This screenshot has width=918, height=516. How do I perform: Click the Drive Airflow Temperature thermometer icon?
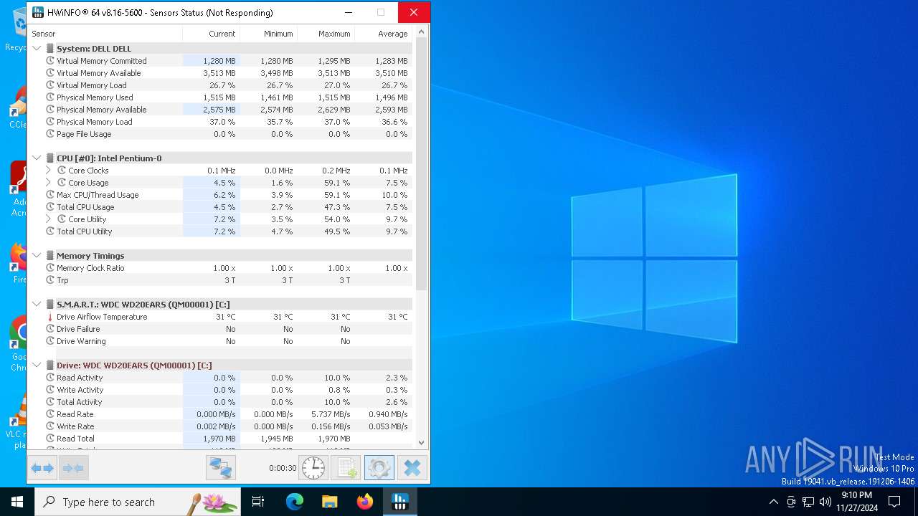pyautogui.click(x=50, y=317)
